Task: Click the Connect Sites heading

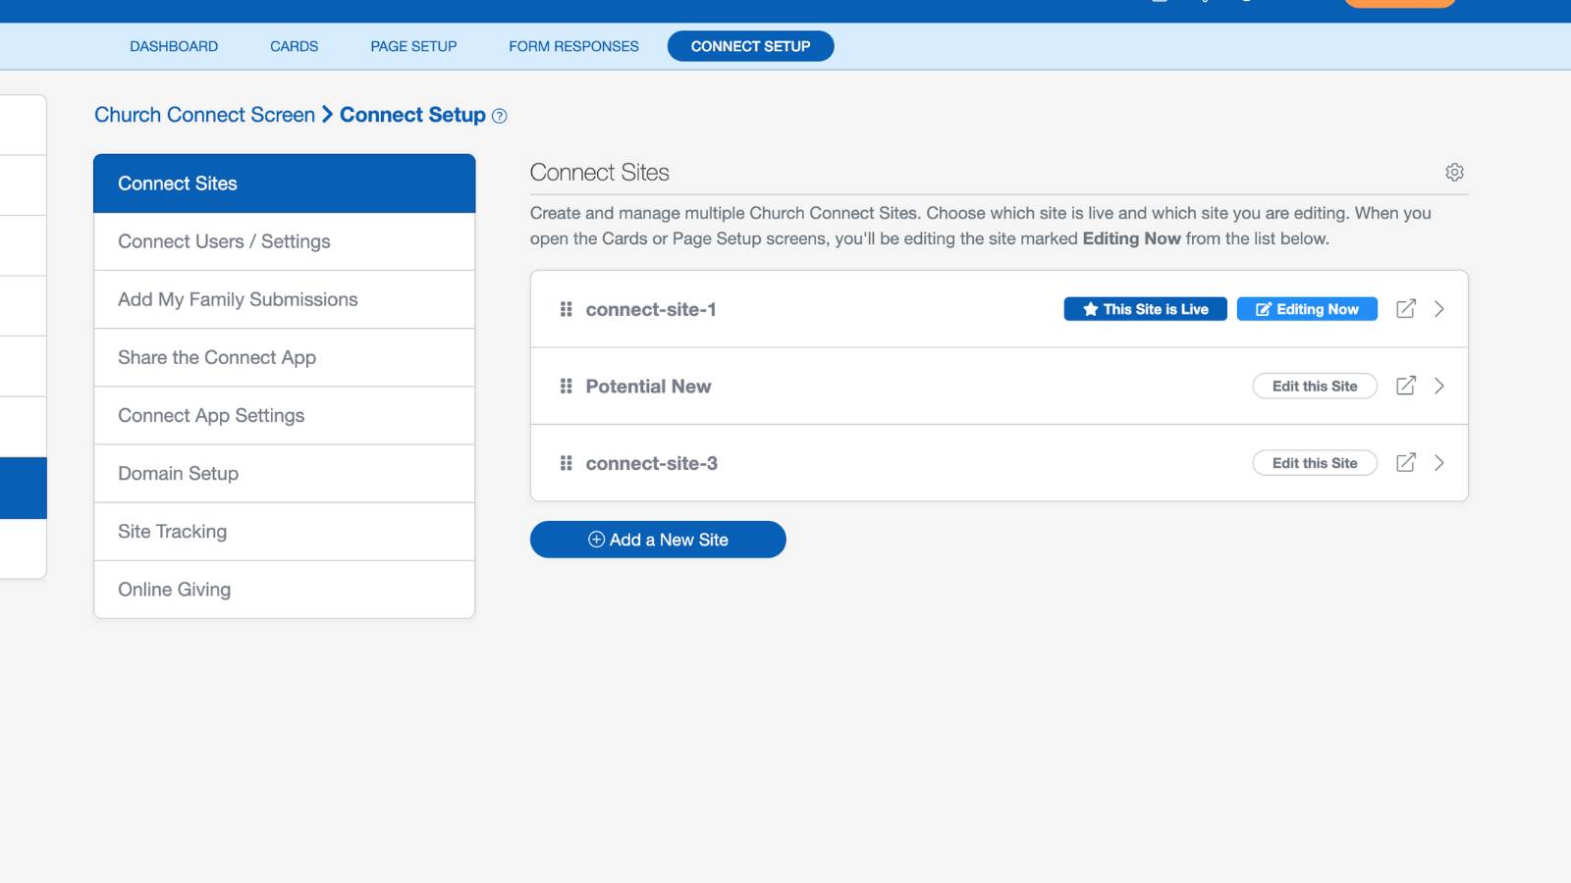Action: [x=600, y=173]
